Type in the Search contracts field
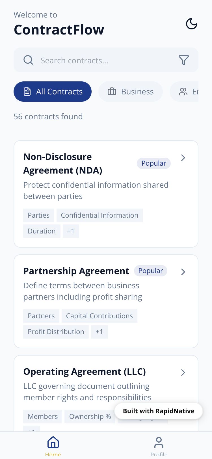The width and height of the screenshot is (212, 459). [105, 60]
